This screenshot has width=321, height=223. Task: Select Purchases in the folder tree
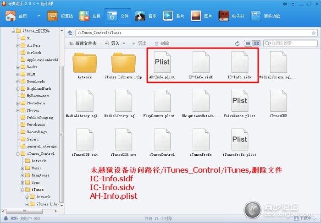33,125
